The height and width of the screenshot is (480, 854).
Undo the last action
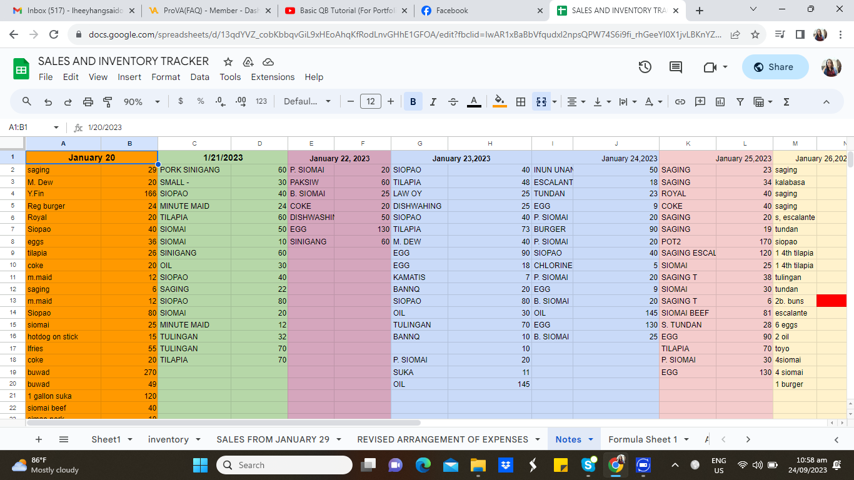tap(48, 101)
